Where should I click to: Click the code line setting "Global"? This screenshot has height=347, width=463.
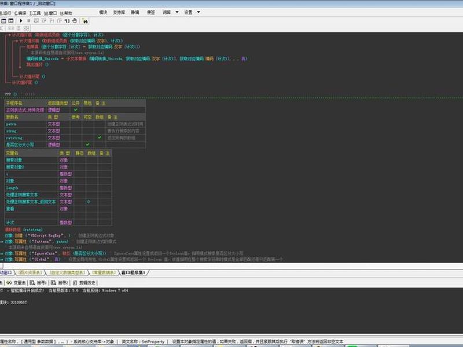click(143, 259)
